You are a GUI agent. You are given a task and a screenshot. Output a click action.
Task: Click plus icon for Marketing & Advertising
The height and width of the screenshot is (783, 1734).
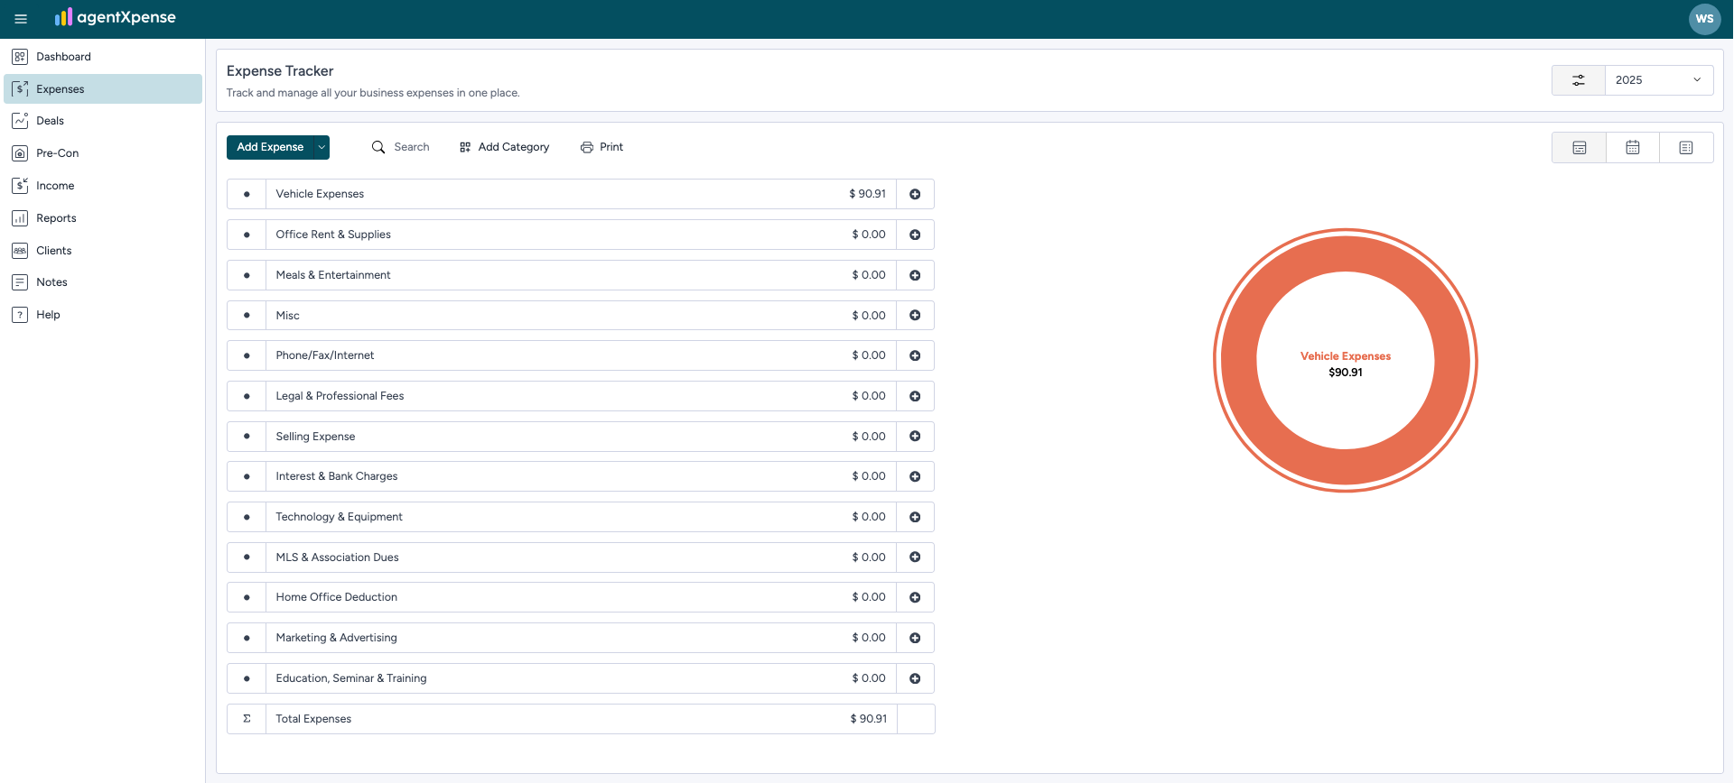(x=915, y=638)
